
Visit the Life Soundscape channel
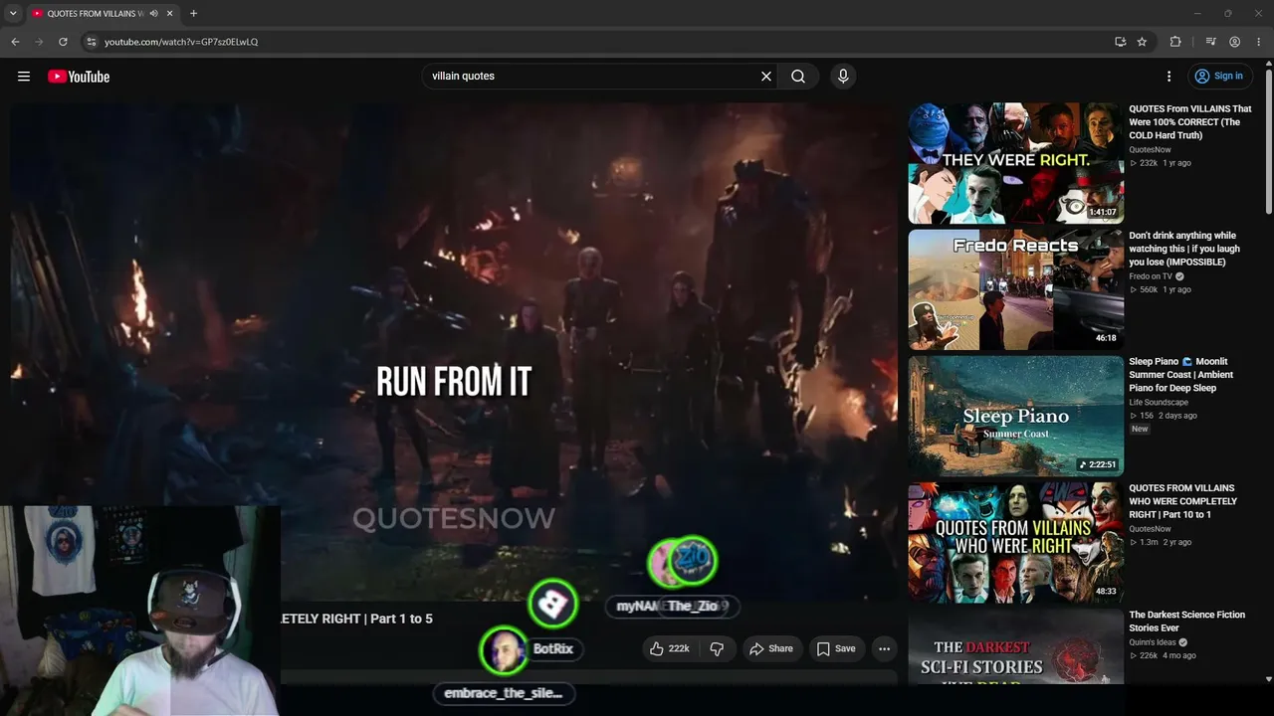coord(1159,403)
